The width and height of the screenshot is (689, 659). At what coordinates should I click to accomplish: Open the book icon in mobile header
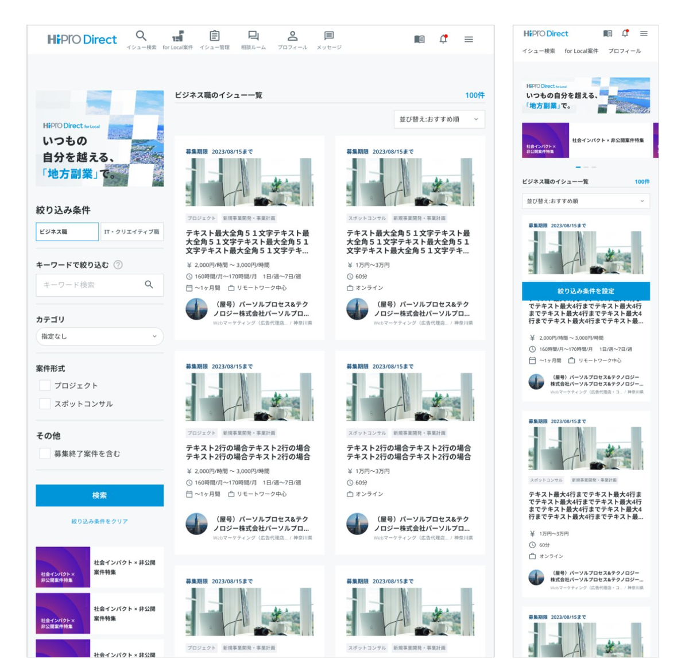607,33
